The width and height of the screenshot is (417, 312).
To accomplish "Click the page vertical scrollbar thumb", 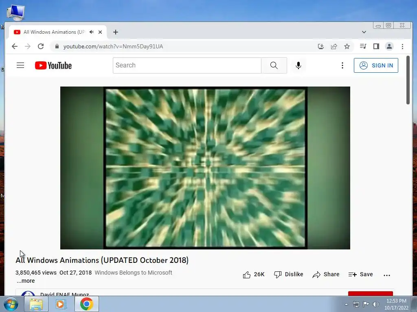I will tap(408, 80).
